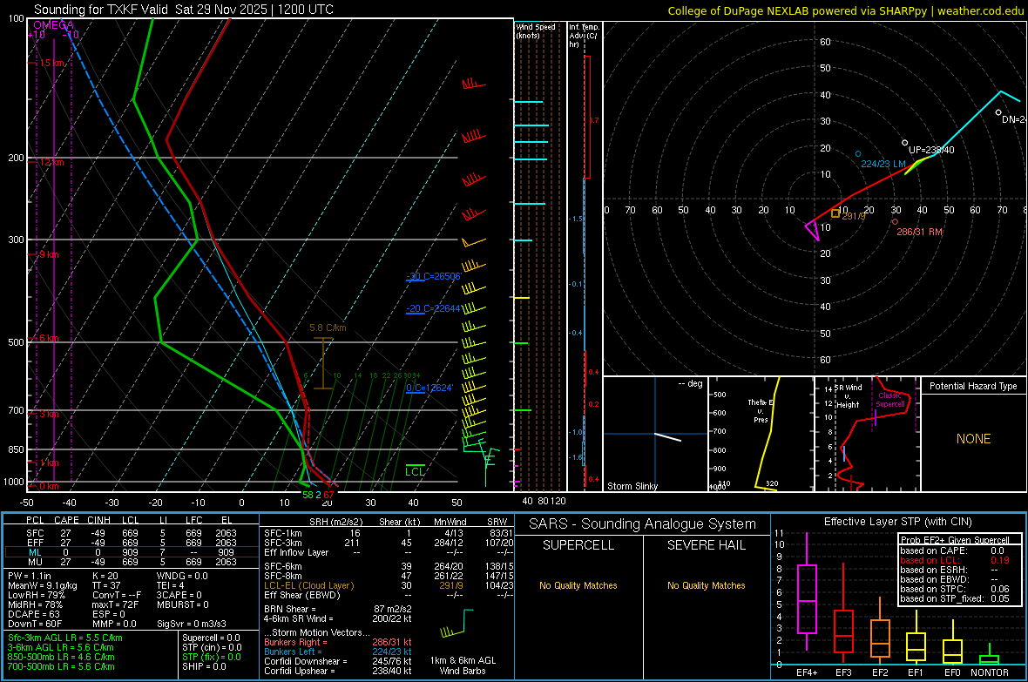Click the SEVERE HAIL column heading in SARS
Screen dimensions: 1028x682
(706, 545)
